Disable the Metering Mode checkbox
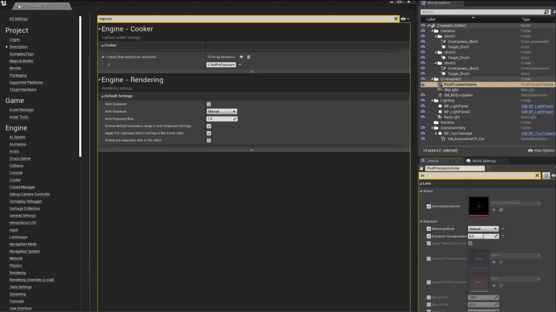 click(430, 228)
